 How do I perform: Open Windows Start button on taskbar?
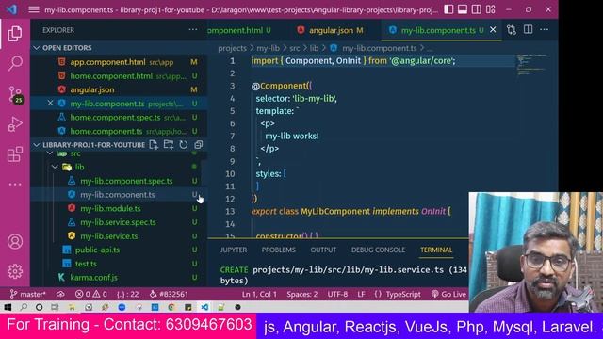(8, 307)
